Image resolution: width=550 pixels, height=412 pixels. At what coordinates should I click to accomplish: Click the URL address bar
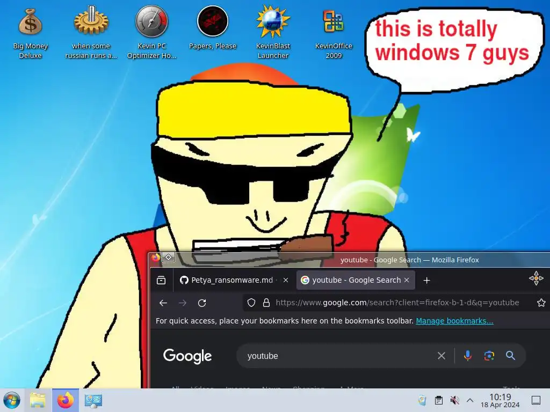click(397, 303)
